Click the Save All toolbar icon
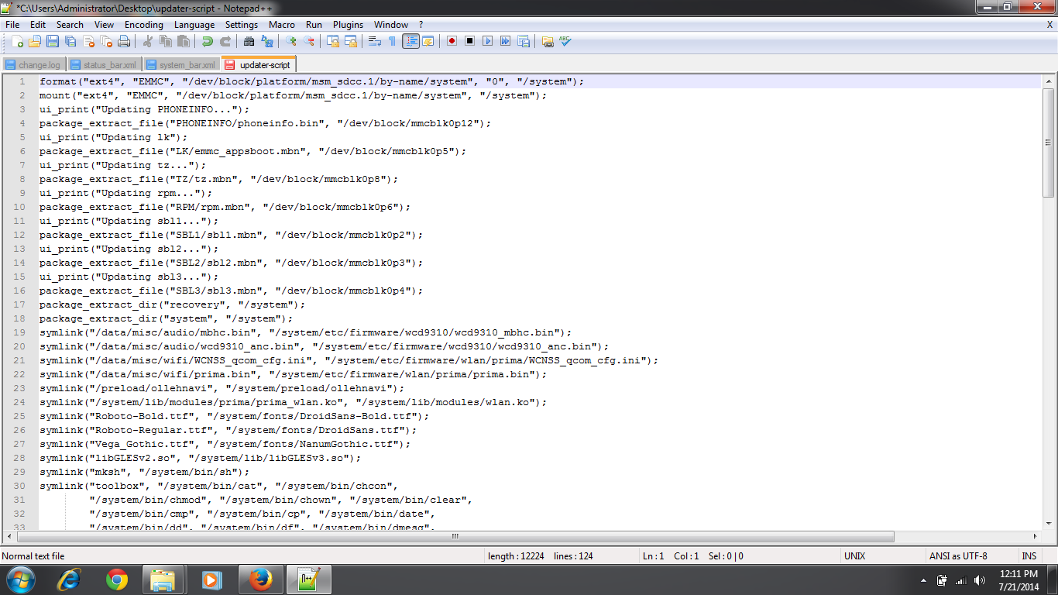Viewport: 1058px width, 595px height. [70, 41]
